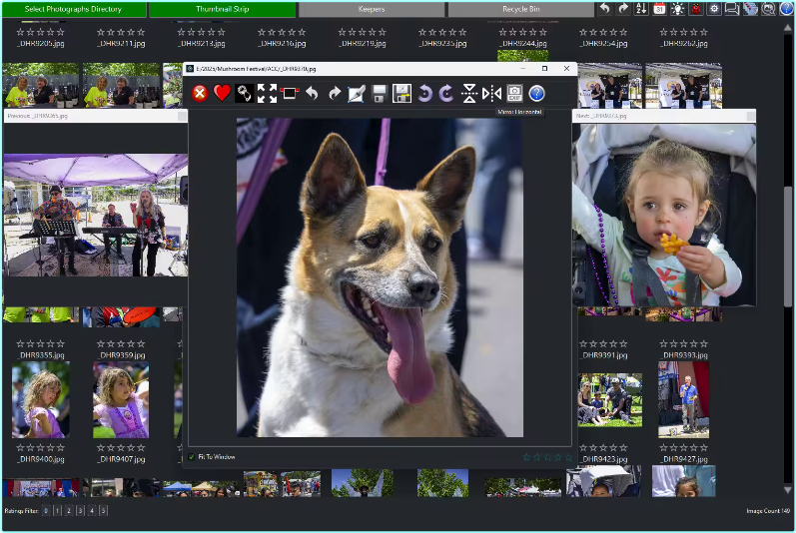Screen dimensions: 796x533
Task: Mark the photo as keeper with heart icon
Action: [222, 93]
